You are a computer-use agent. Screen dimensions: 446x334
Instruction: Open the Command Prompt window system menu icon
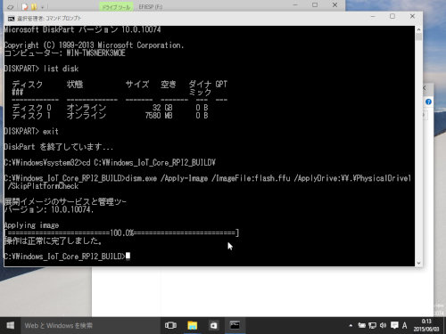[12, 19]
